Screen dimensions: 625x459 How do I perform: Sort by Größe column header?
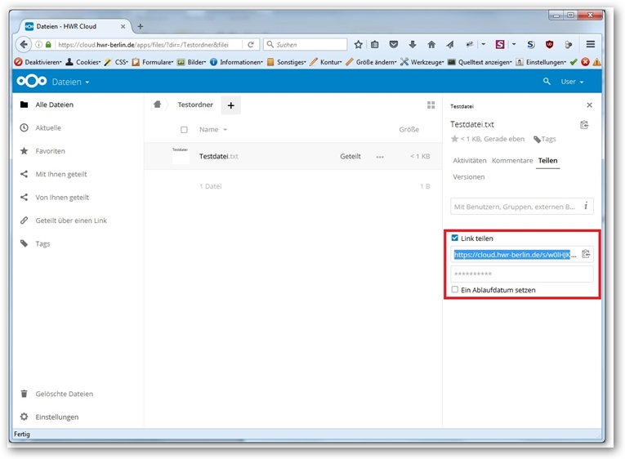409,130
